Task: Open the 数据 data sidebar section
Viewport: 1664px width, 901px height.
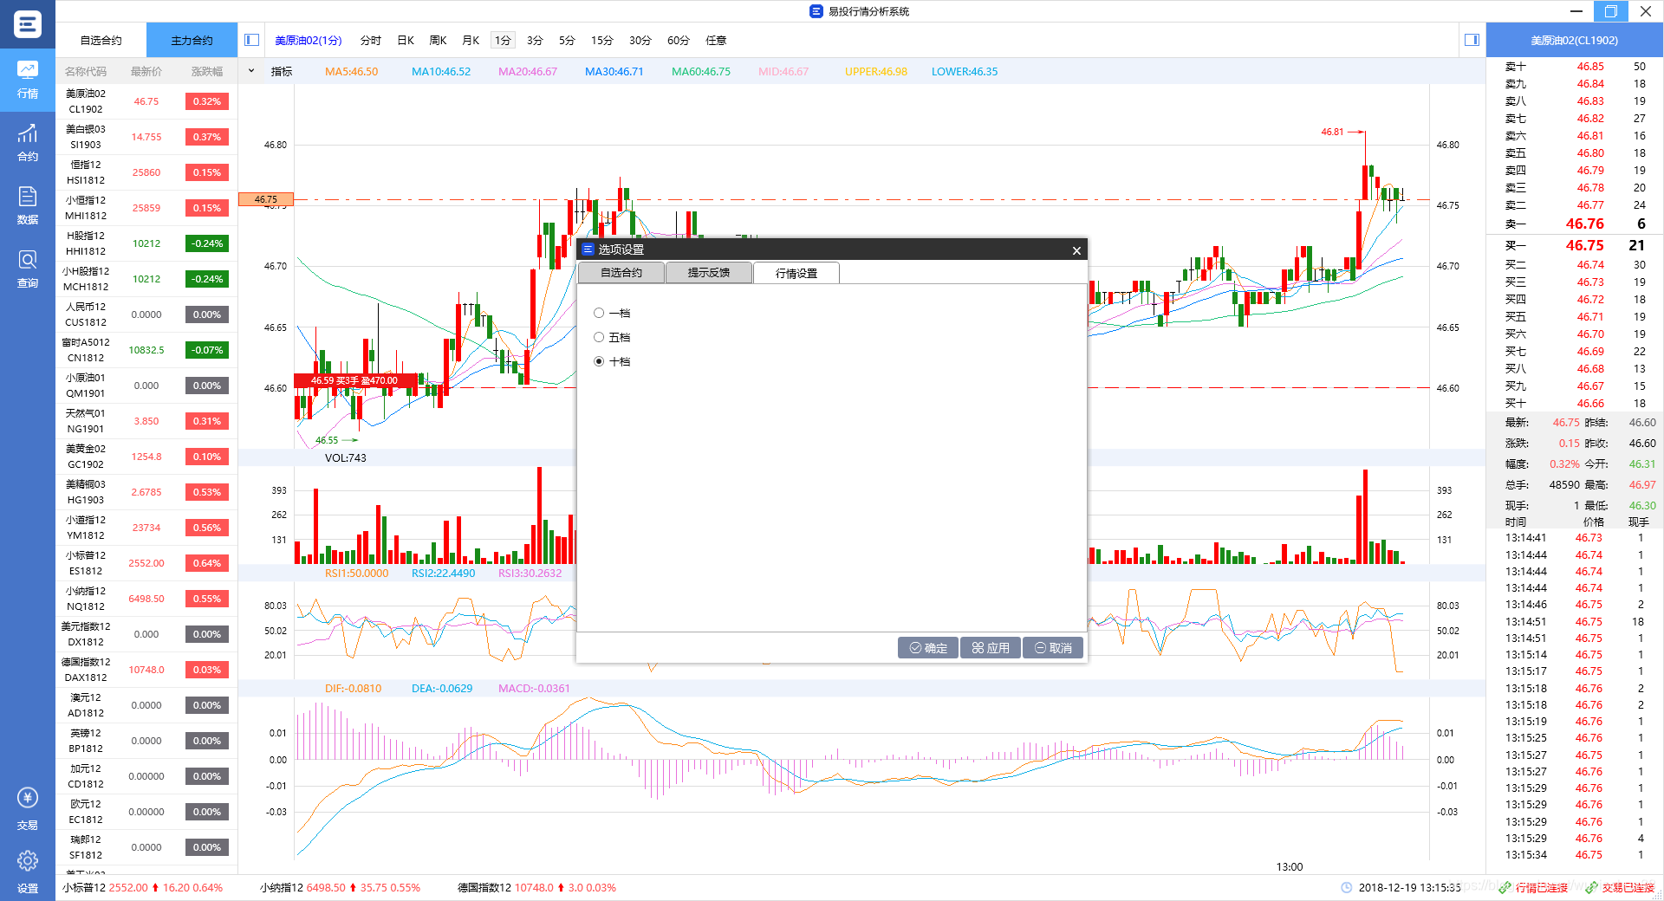Action: point(28,206)
